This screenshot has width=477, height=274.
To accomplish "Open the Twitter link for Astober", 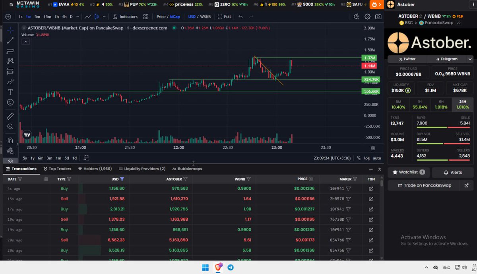I will pos(407,59).
